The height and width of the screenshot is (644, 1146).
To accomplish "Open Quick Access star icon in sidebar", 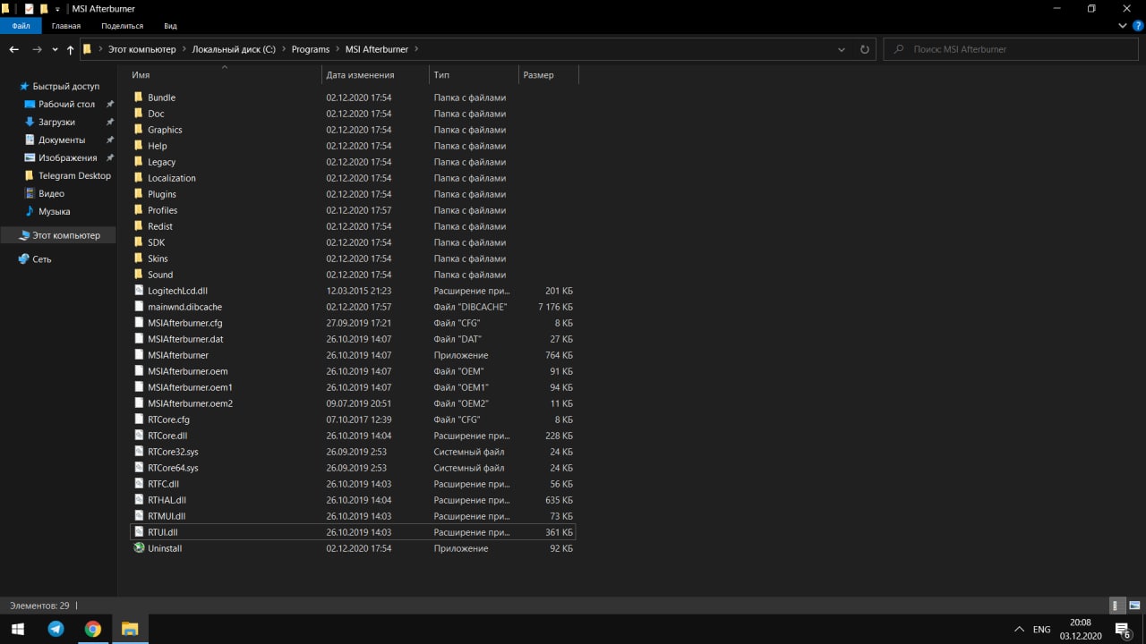I will click(24, 87).
